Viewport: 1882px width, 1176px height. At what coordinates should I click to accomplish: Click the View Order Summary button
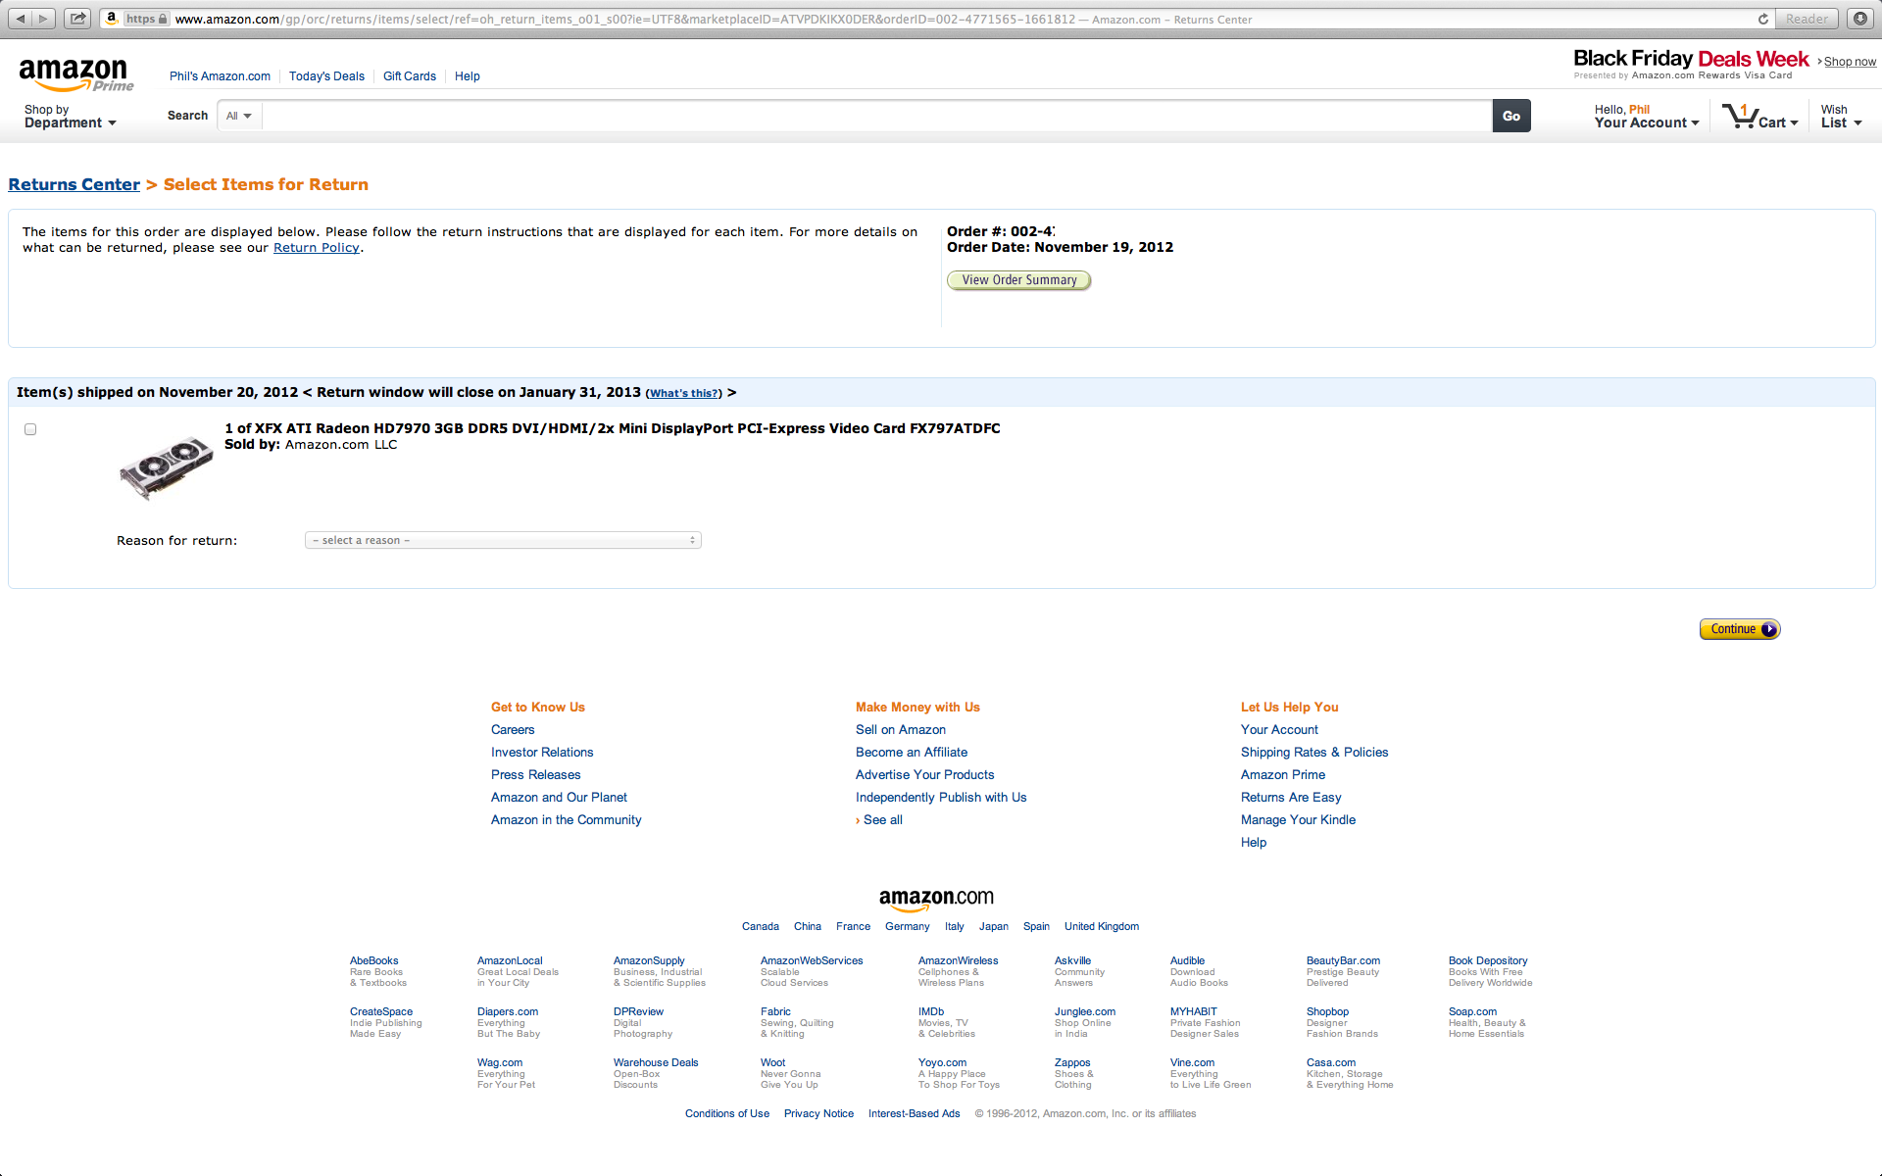click(x=1018, y=280)
